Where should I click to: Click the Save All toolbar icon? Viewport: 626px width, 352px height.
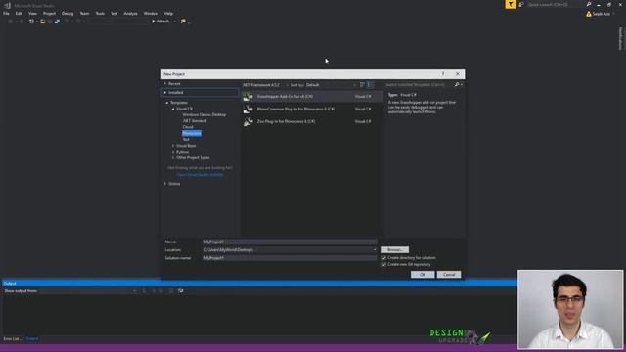tap(57, 22)
